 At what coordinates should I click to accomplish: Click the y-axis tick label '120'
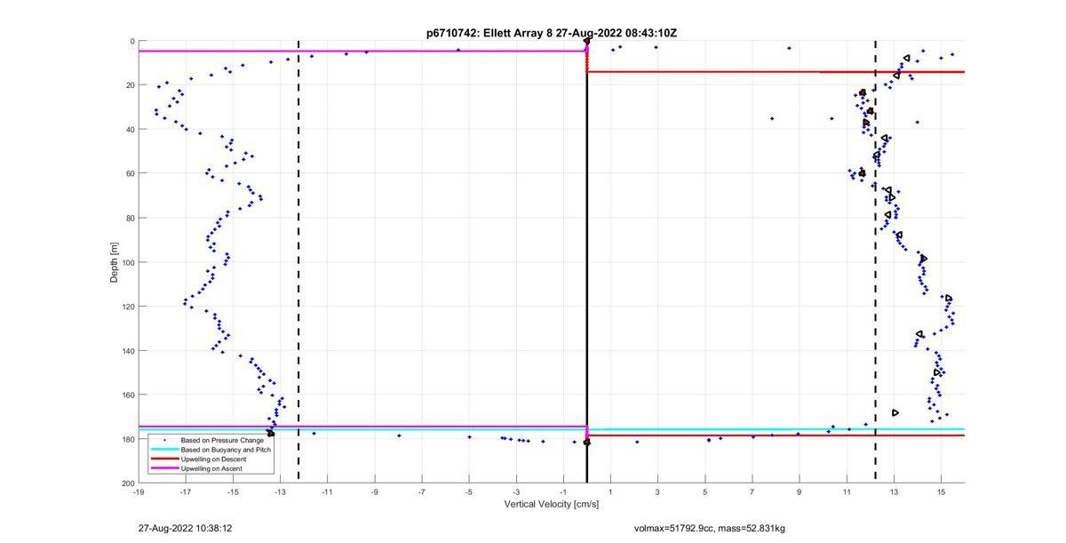click(128, 307)
